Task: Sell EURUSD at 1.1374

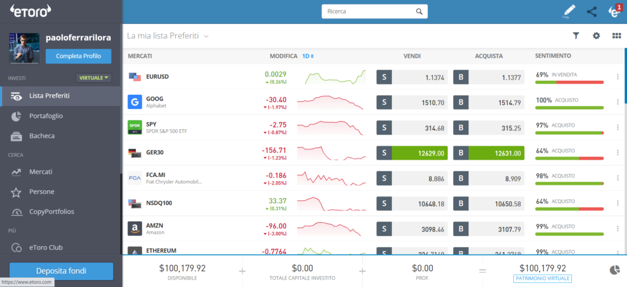Action: pos(412,76)
